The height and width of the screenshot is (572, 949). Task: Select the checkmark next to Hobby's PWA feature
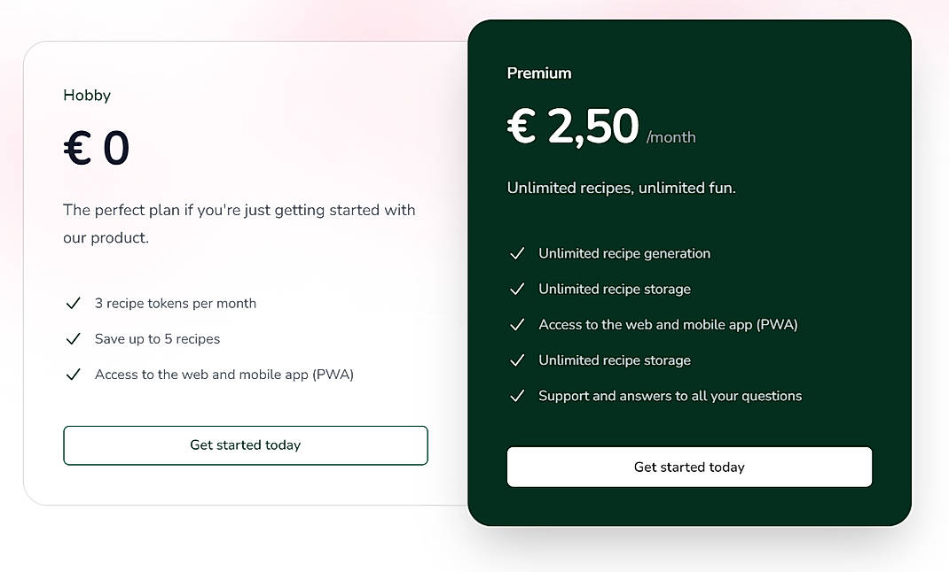coord(75,374)
